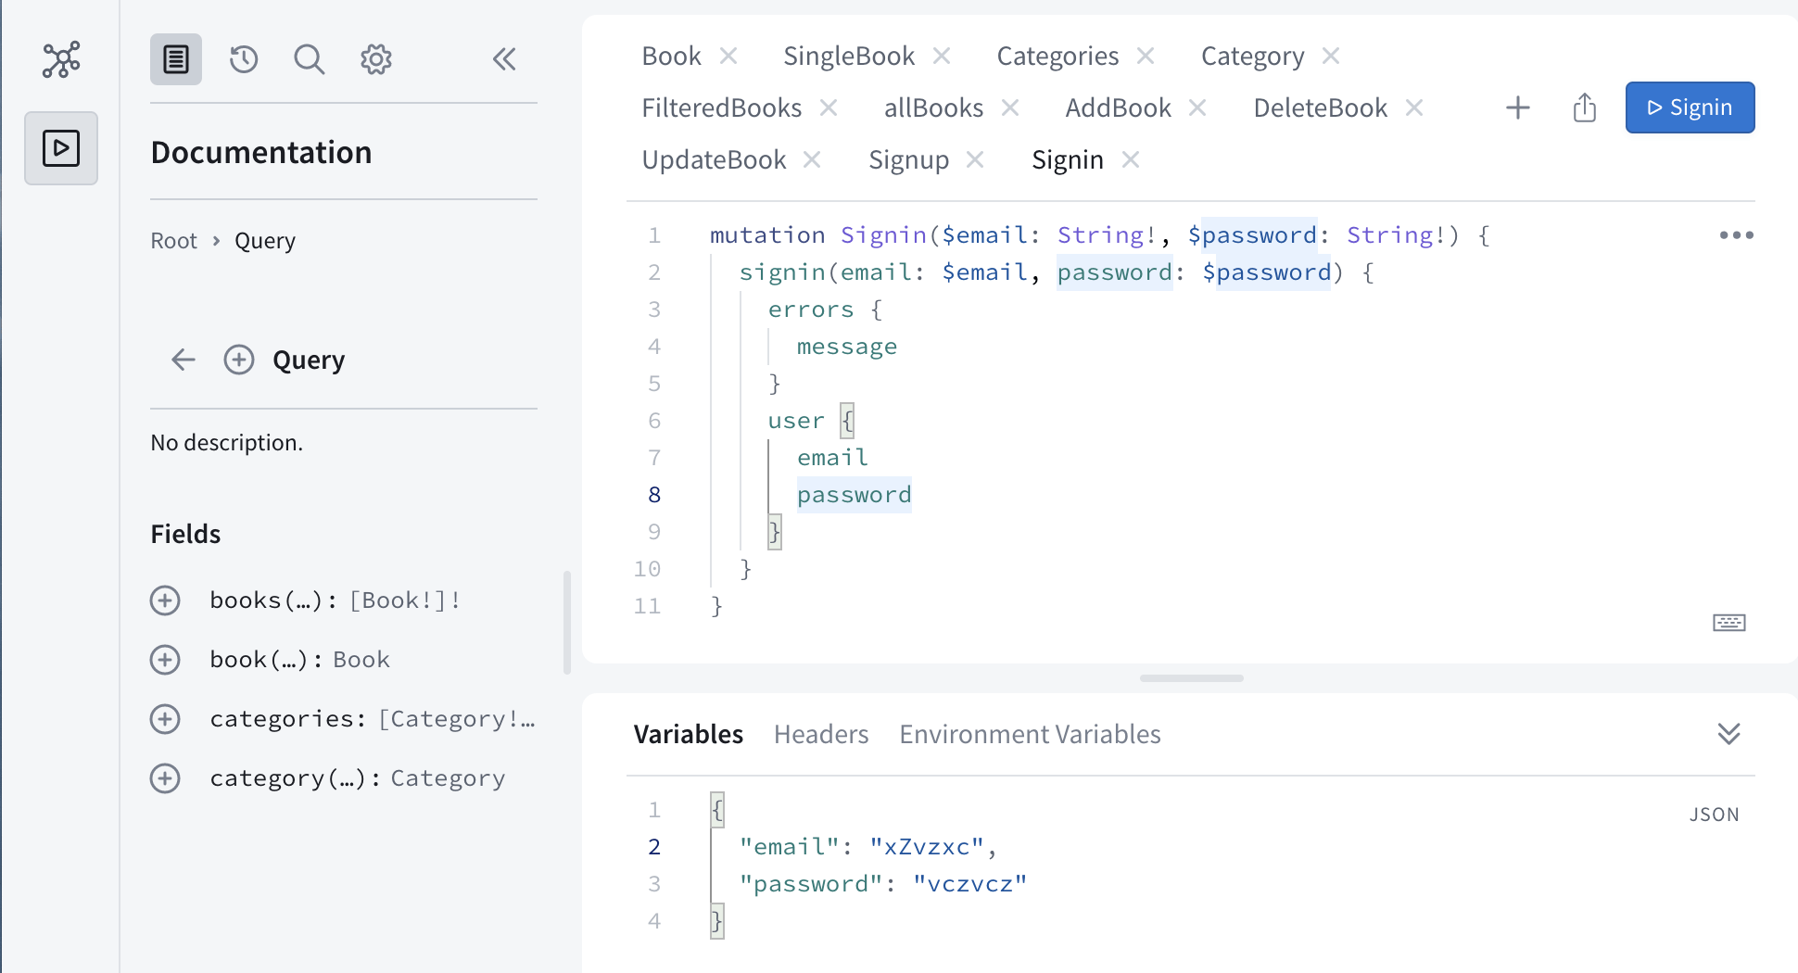The height and width of the screenshot is (973, 1798).
Task: Click the documentation panel scrollbar
Action: (567, 623)
